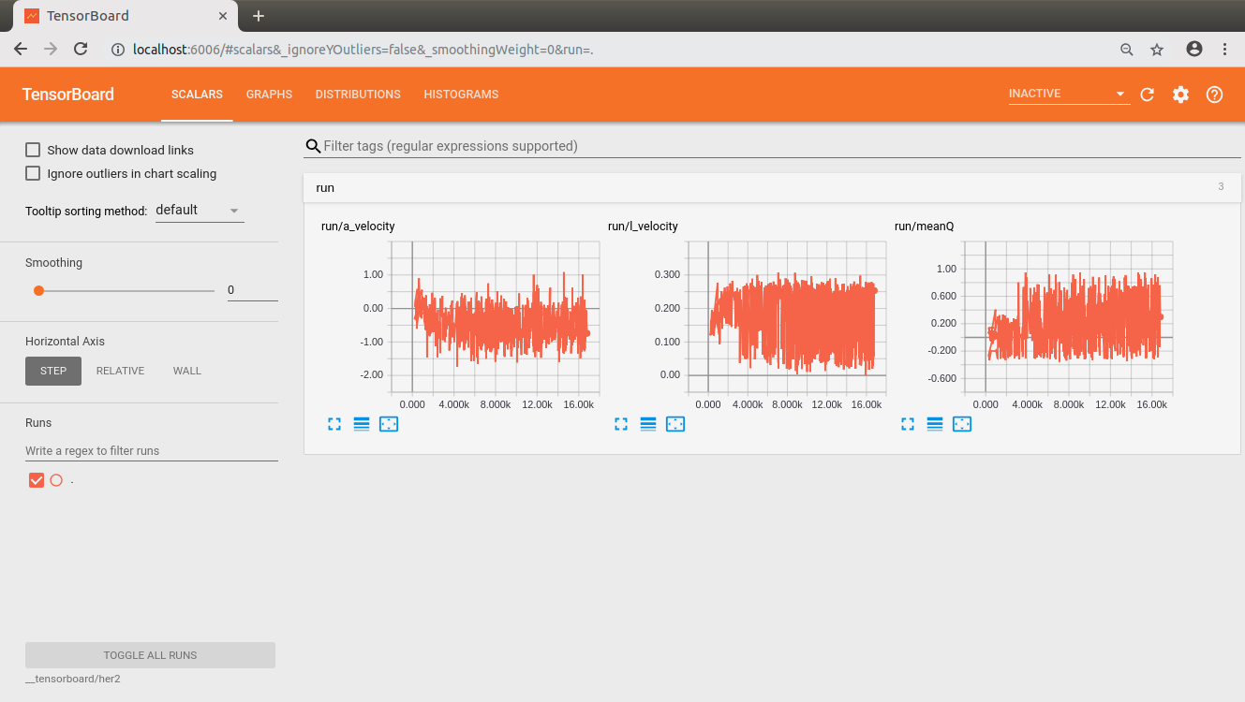
Task: Close the TensorBoard browser tab
Action: [222, 16]
